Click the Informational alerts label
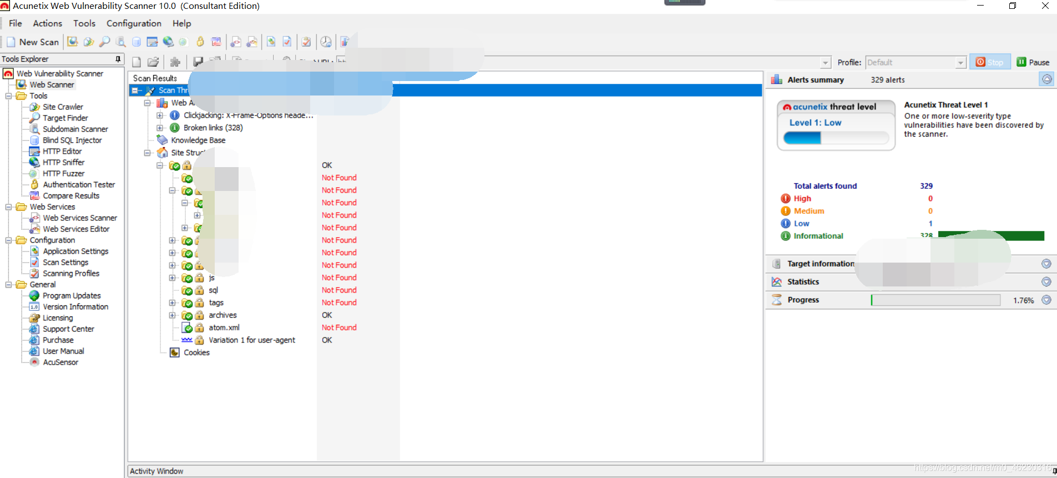 818,236
